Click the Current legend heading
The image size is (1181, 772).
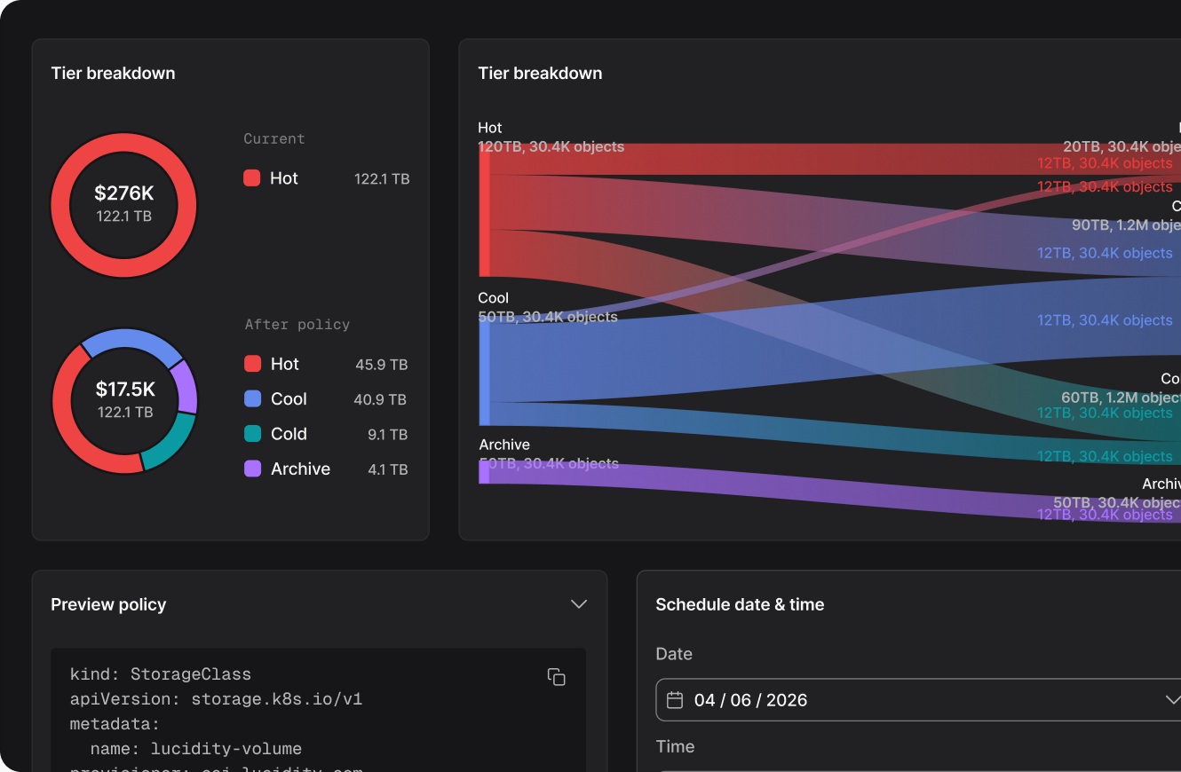point(274,138)
